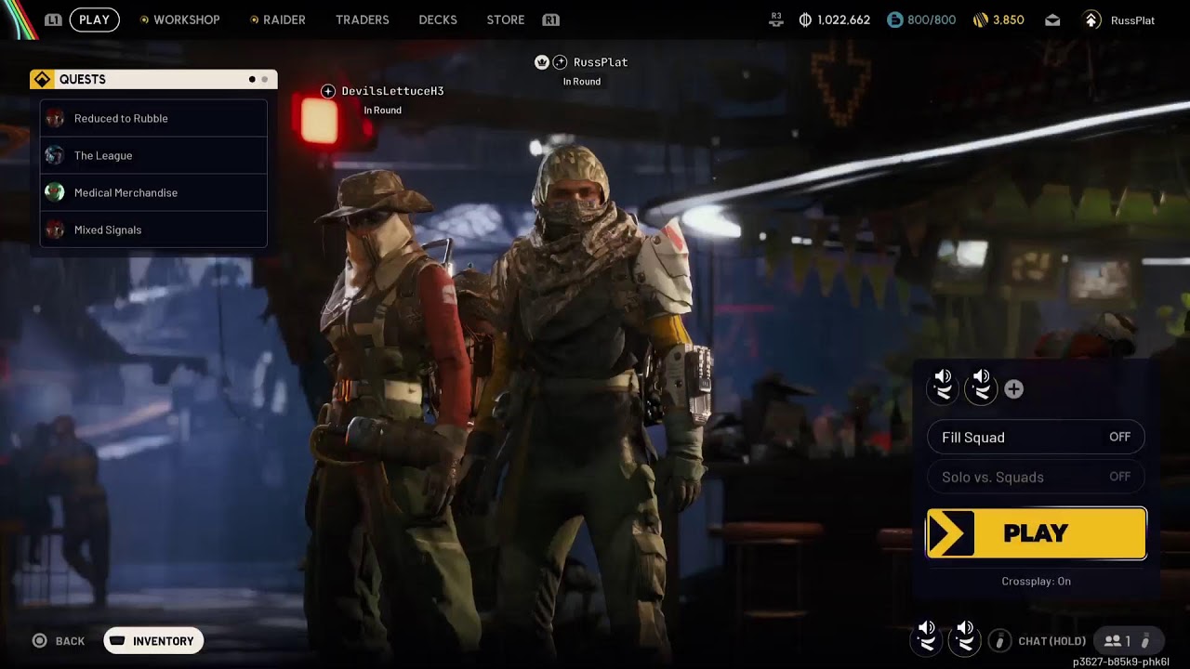Select the Medical Merchandise quest
The image size is (1190, 669).
click(153, 192)
